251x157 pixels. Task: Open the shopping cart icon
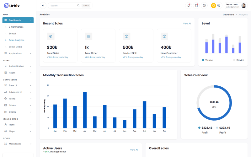click(196, 5)
